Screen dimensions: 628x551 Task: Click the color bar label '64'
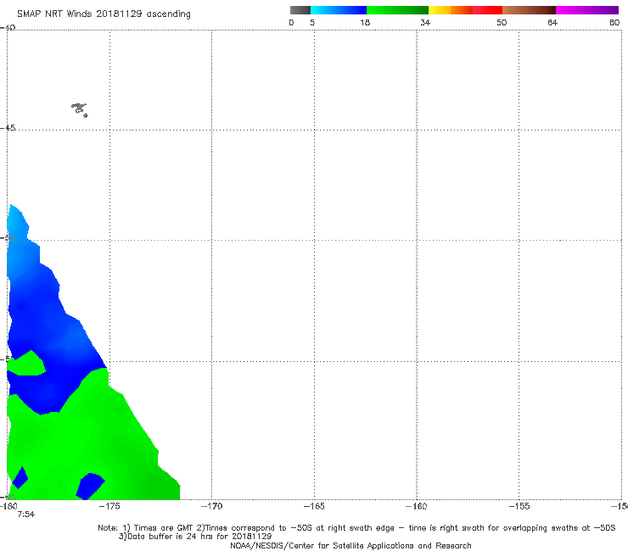pyautogui.click(x=552, y=22)
